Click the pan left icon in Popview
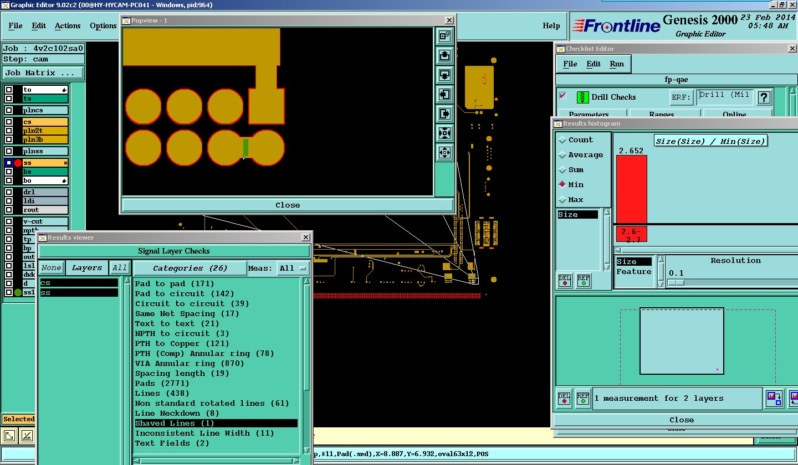Image resolution: width=798 pixels, height=465 pixels. click(x=444, y=94)
